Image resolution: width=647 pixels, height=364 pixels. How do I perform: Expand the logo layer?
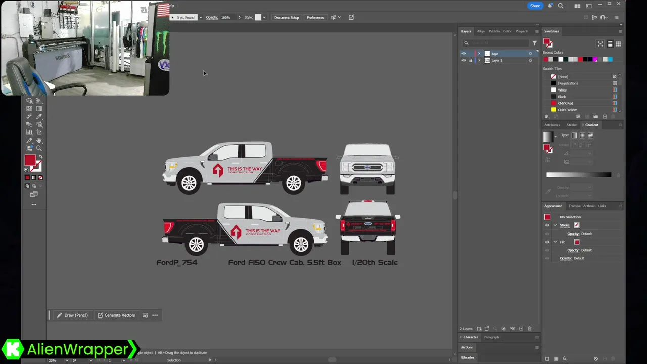[x=479, y=53]
